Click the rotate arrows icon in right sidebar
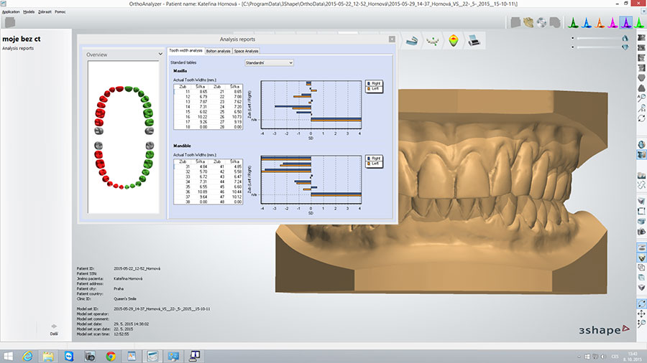 click(642, 118)
